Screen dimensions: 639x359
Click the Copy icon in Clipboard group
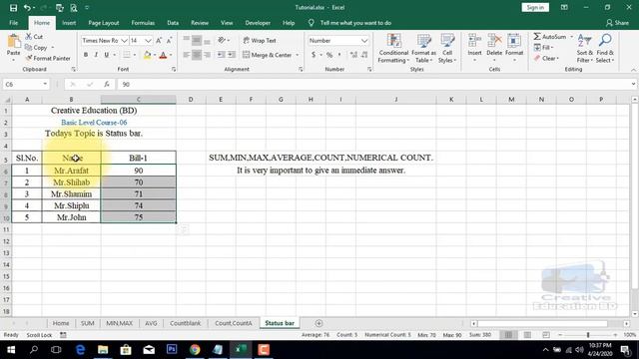[29, 48]
